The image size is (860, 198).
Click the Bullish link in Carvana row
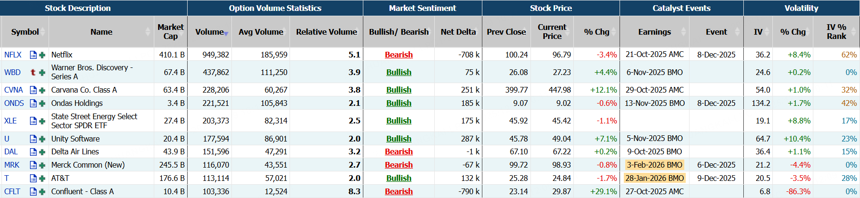399,90
